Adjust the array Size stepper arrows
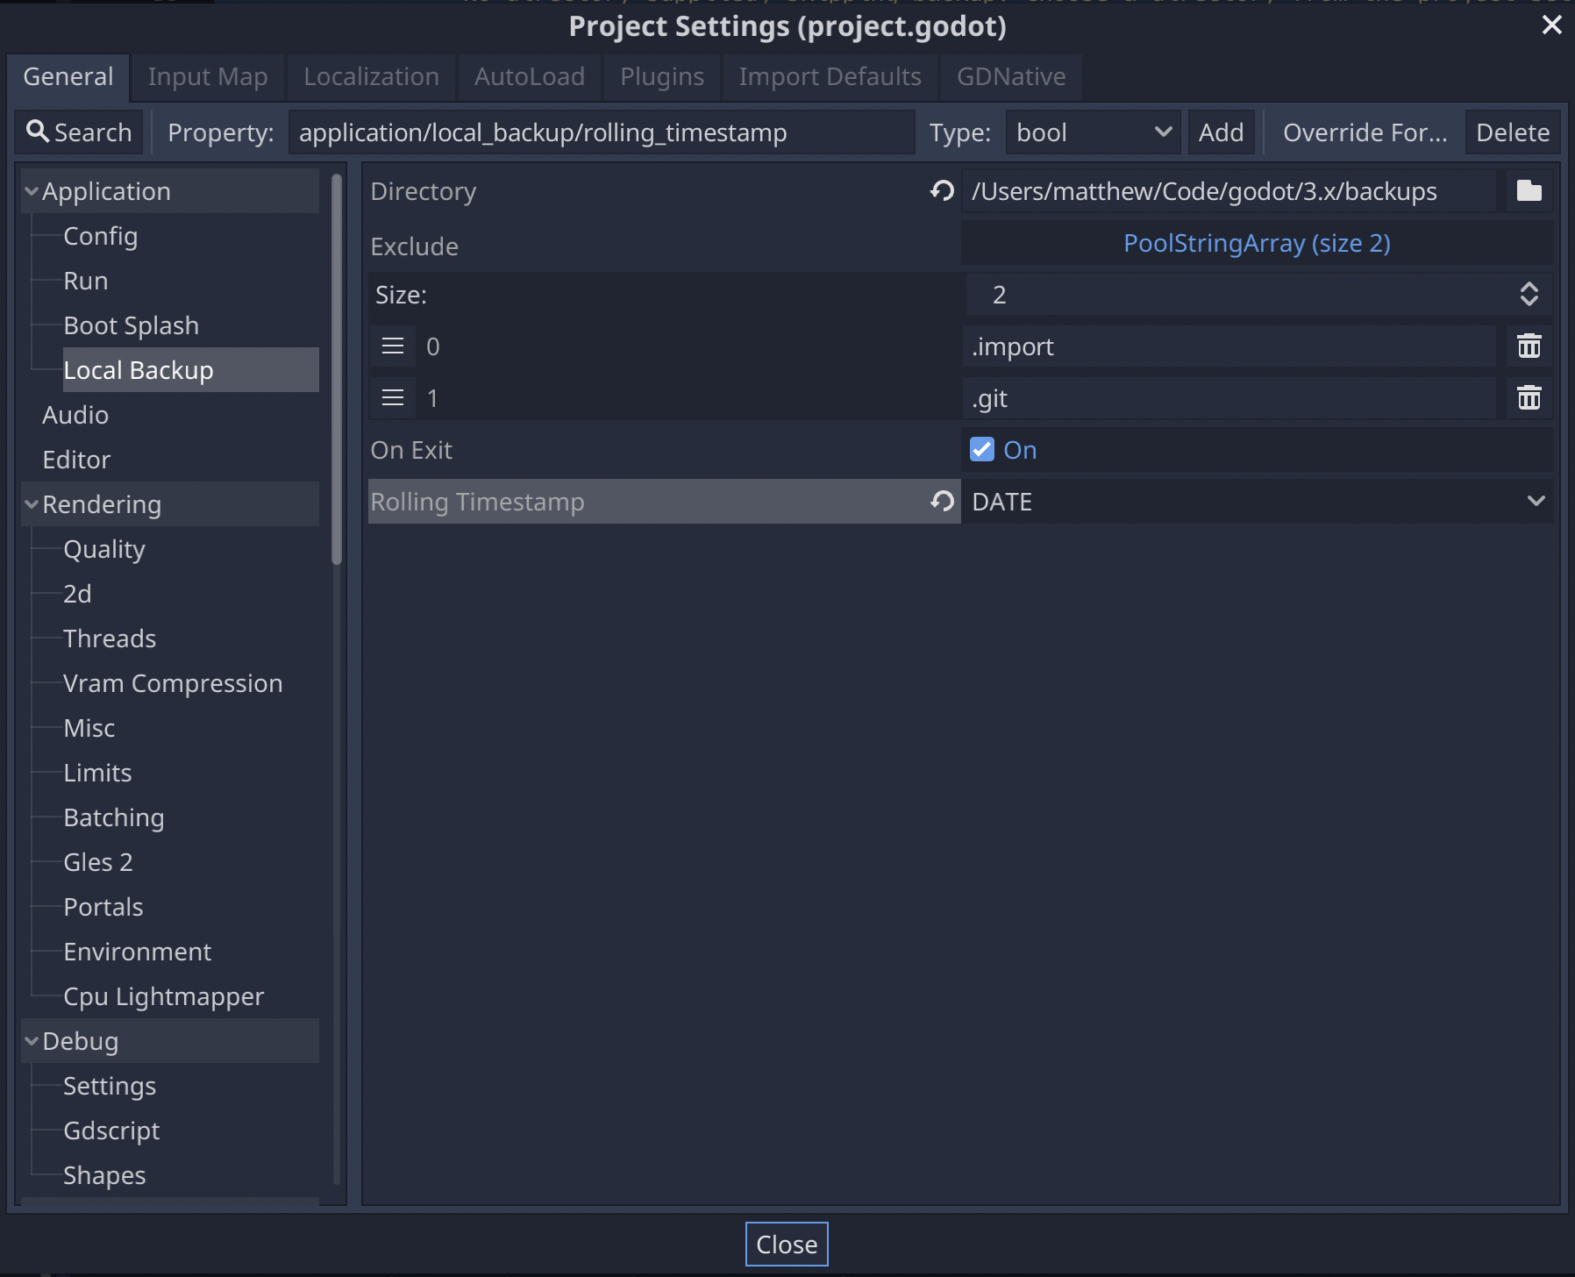Screen dimensions: 1575x1277 point(1529,294)
